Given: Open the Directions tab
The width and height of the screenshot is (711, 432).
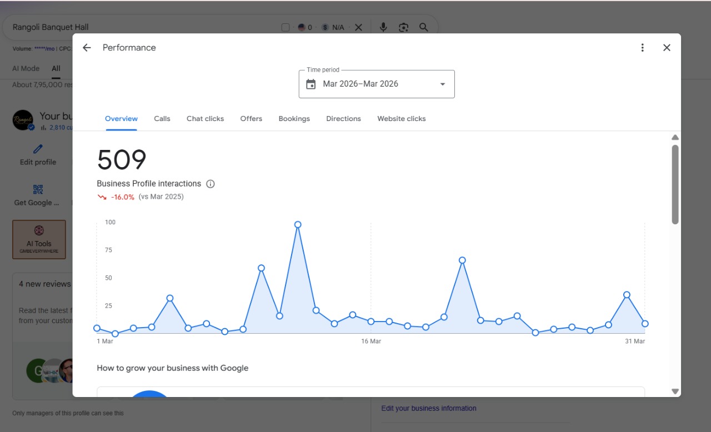Looking at the screenshot, I should click(343, 119).
